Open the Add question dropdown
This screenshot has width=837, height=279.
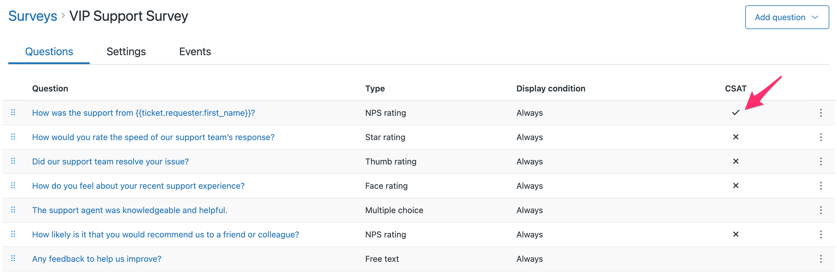coord(786,17)
